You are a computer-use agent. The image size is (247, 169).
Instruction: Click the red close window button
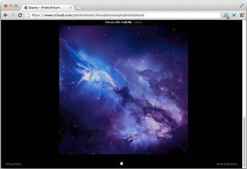pos(6,6)
